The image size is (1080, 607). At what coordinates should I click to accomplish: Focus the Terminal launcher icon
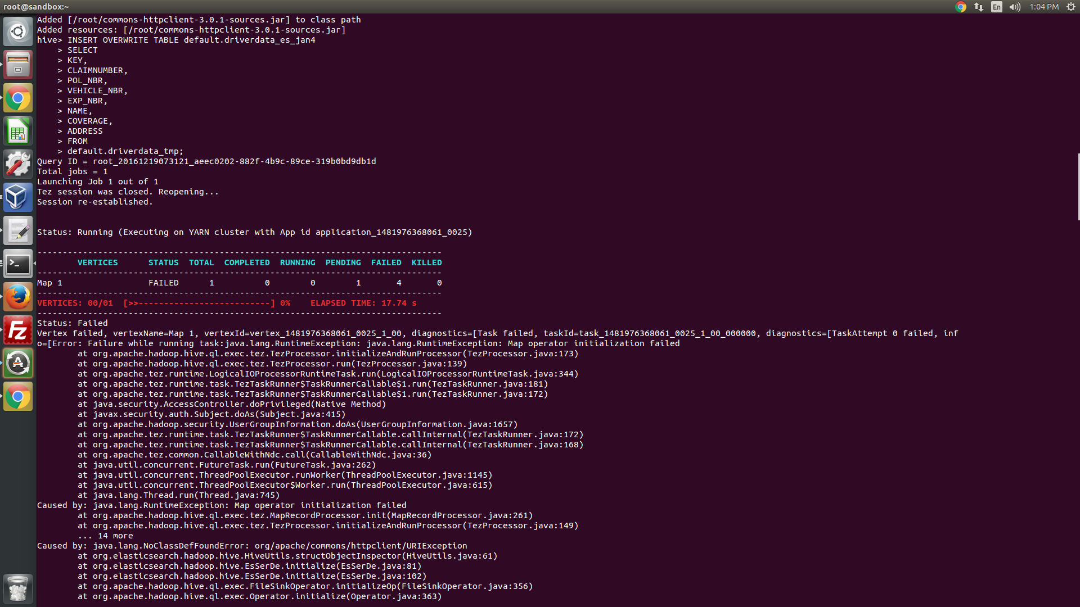tap(18, 264)
